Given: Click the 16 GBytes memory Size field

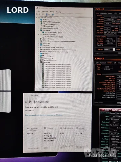Looking at the screenshot, I should point(107,69).
